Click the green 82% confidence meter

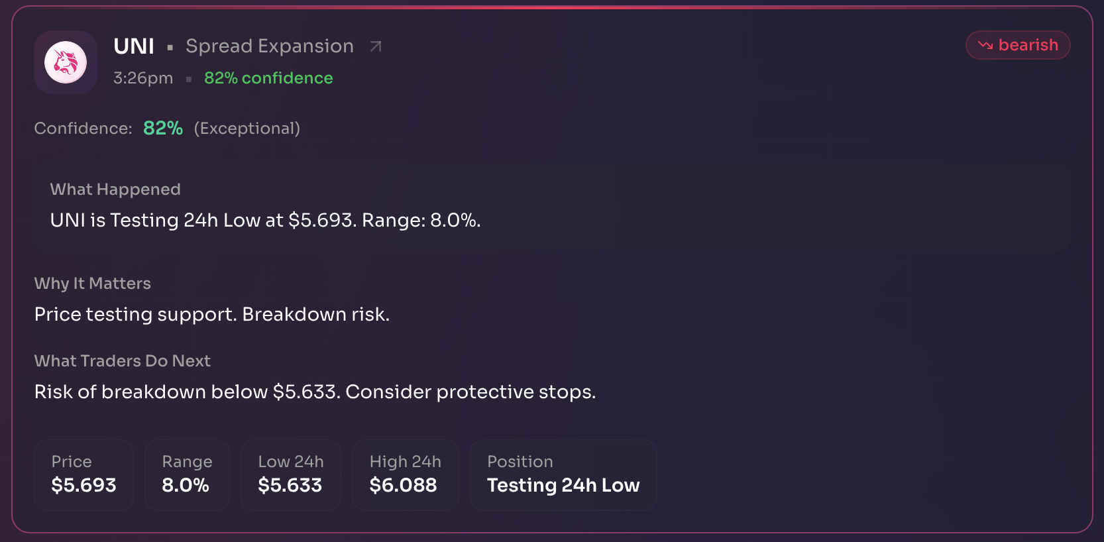(x=162, y=128)
